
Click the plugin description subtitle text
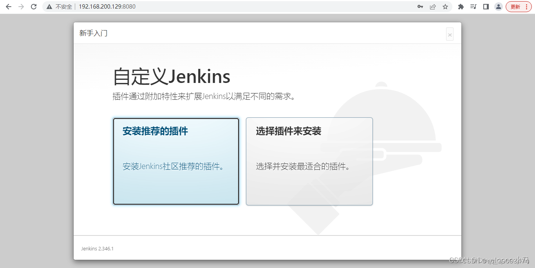204,96
